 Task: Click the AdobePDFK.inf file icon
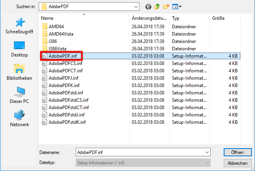pyautogui.click(x=44, y=85)
